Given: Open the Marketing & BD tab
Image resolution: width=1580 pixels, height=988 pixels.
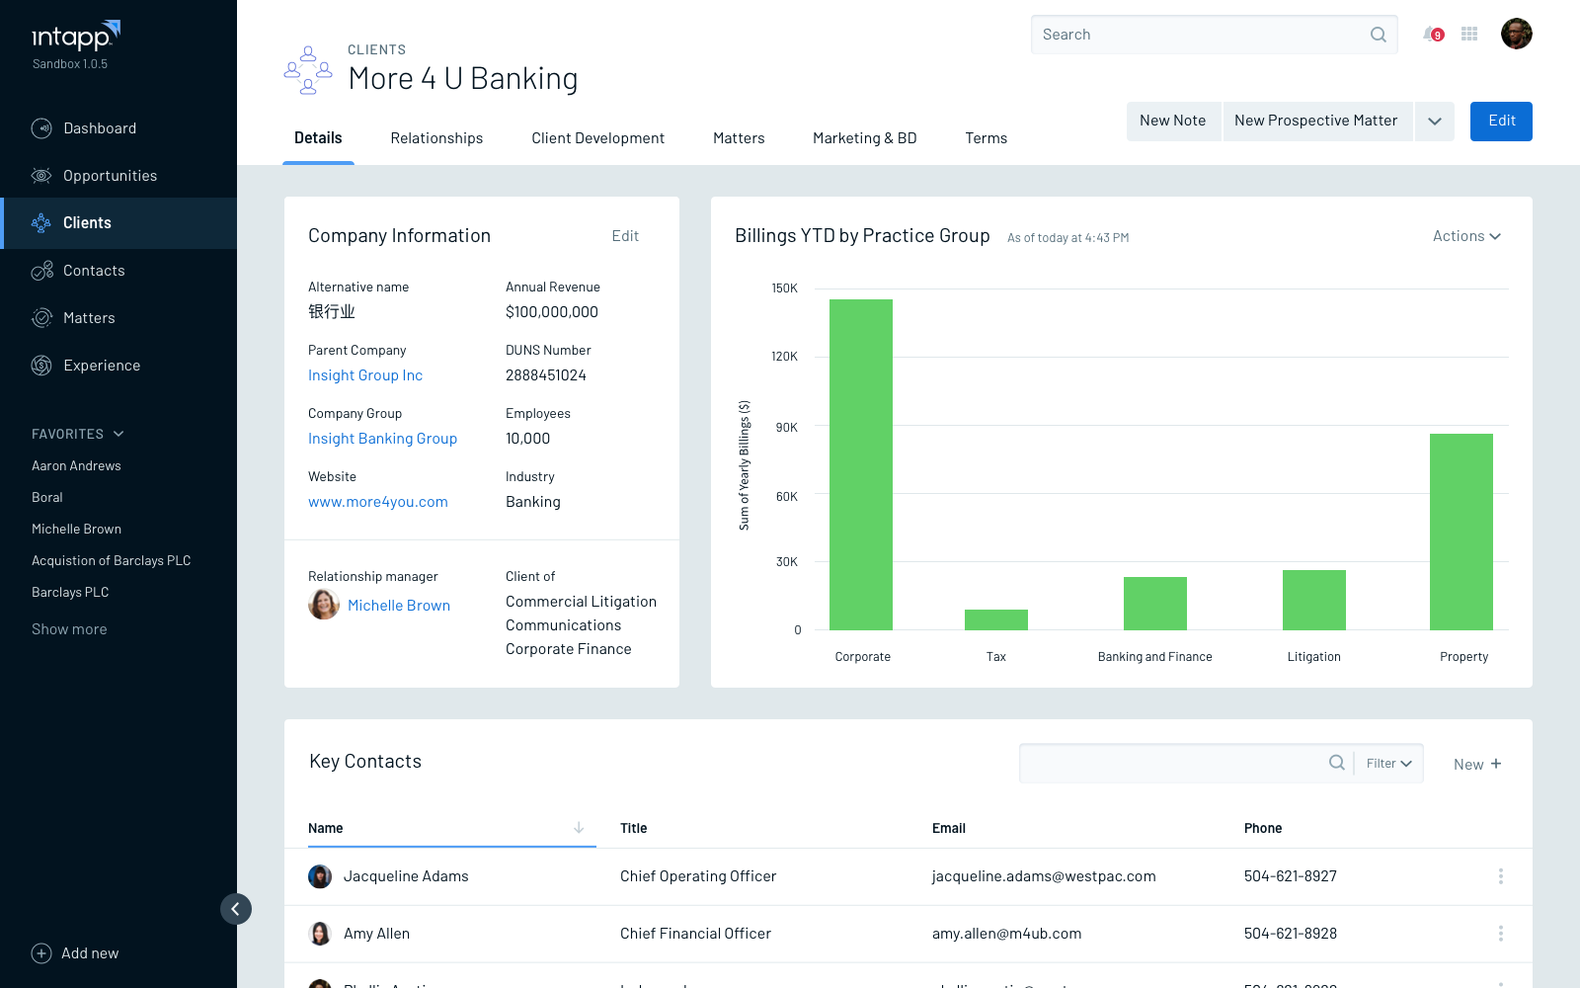Looking at the screenshot, I should tap(865, 138).
